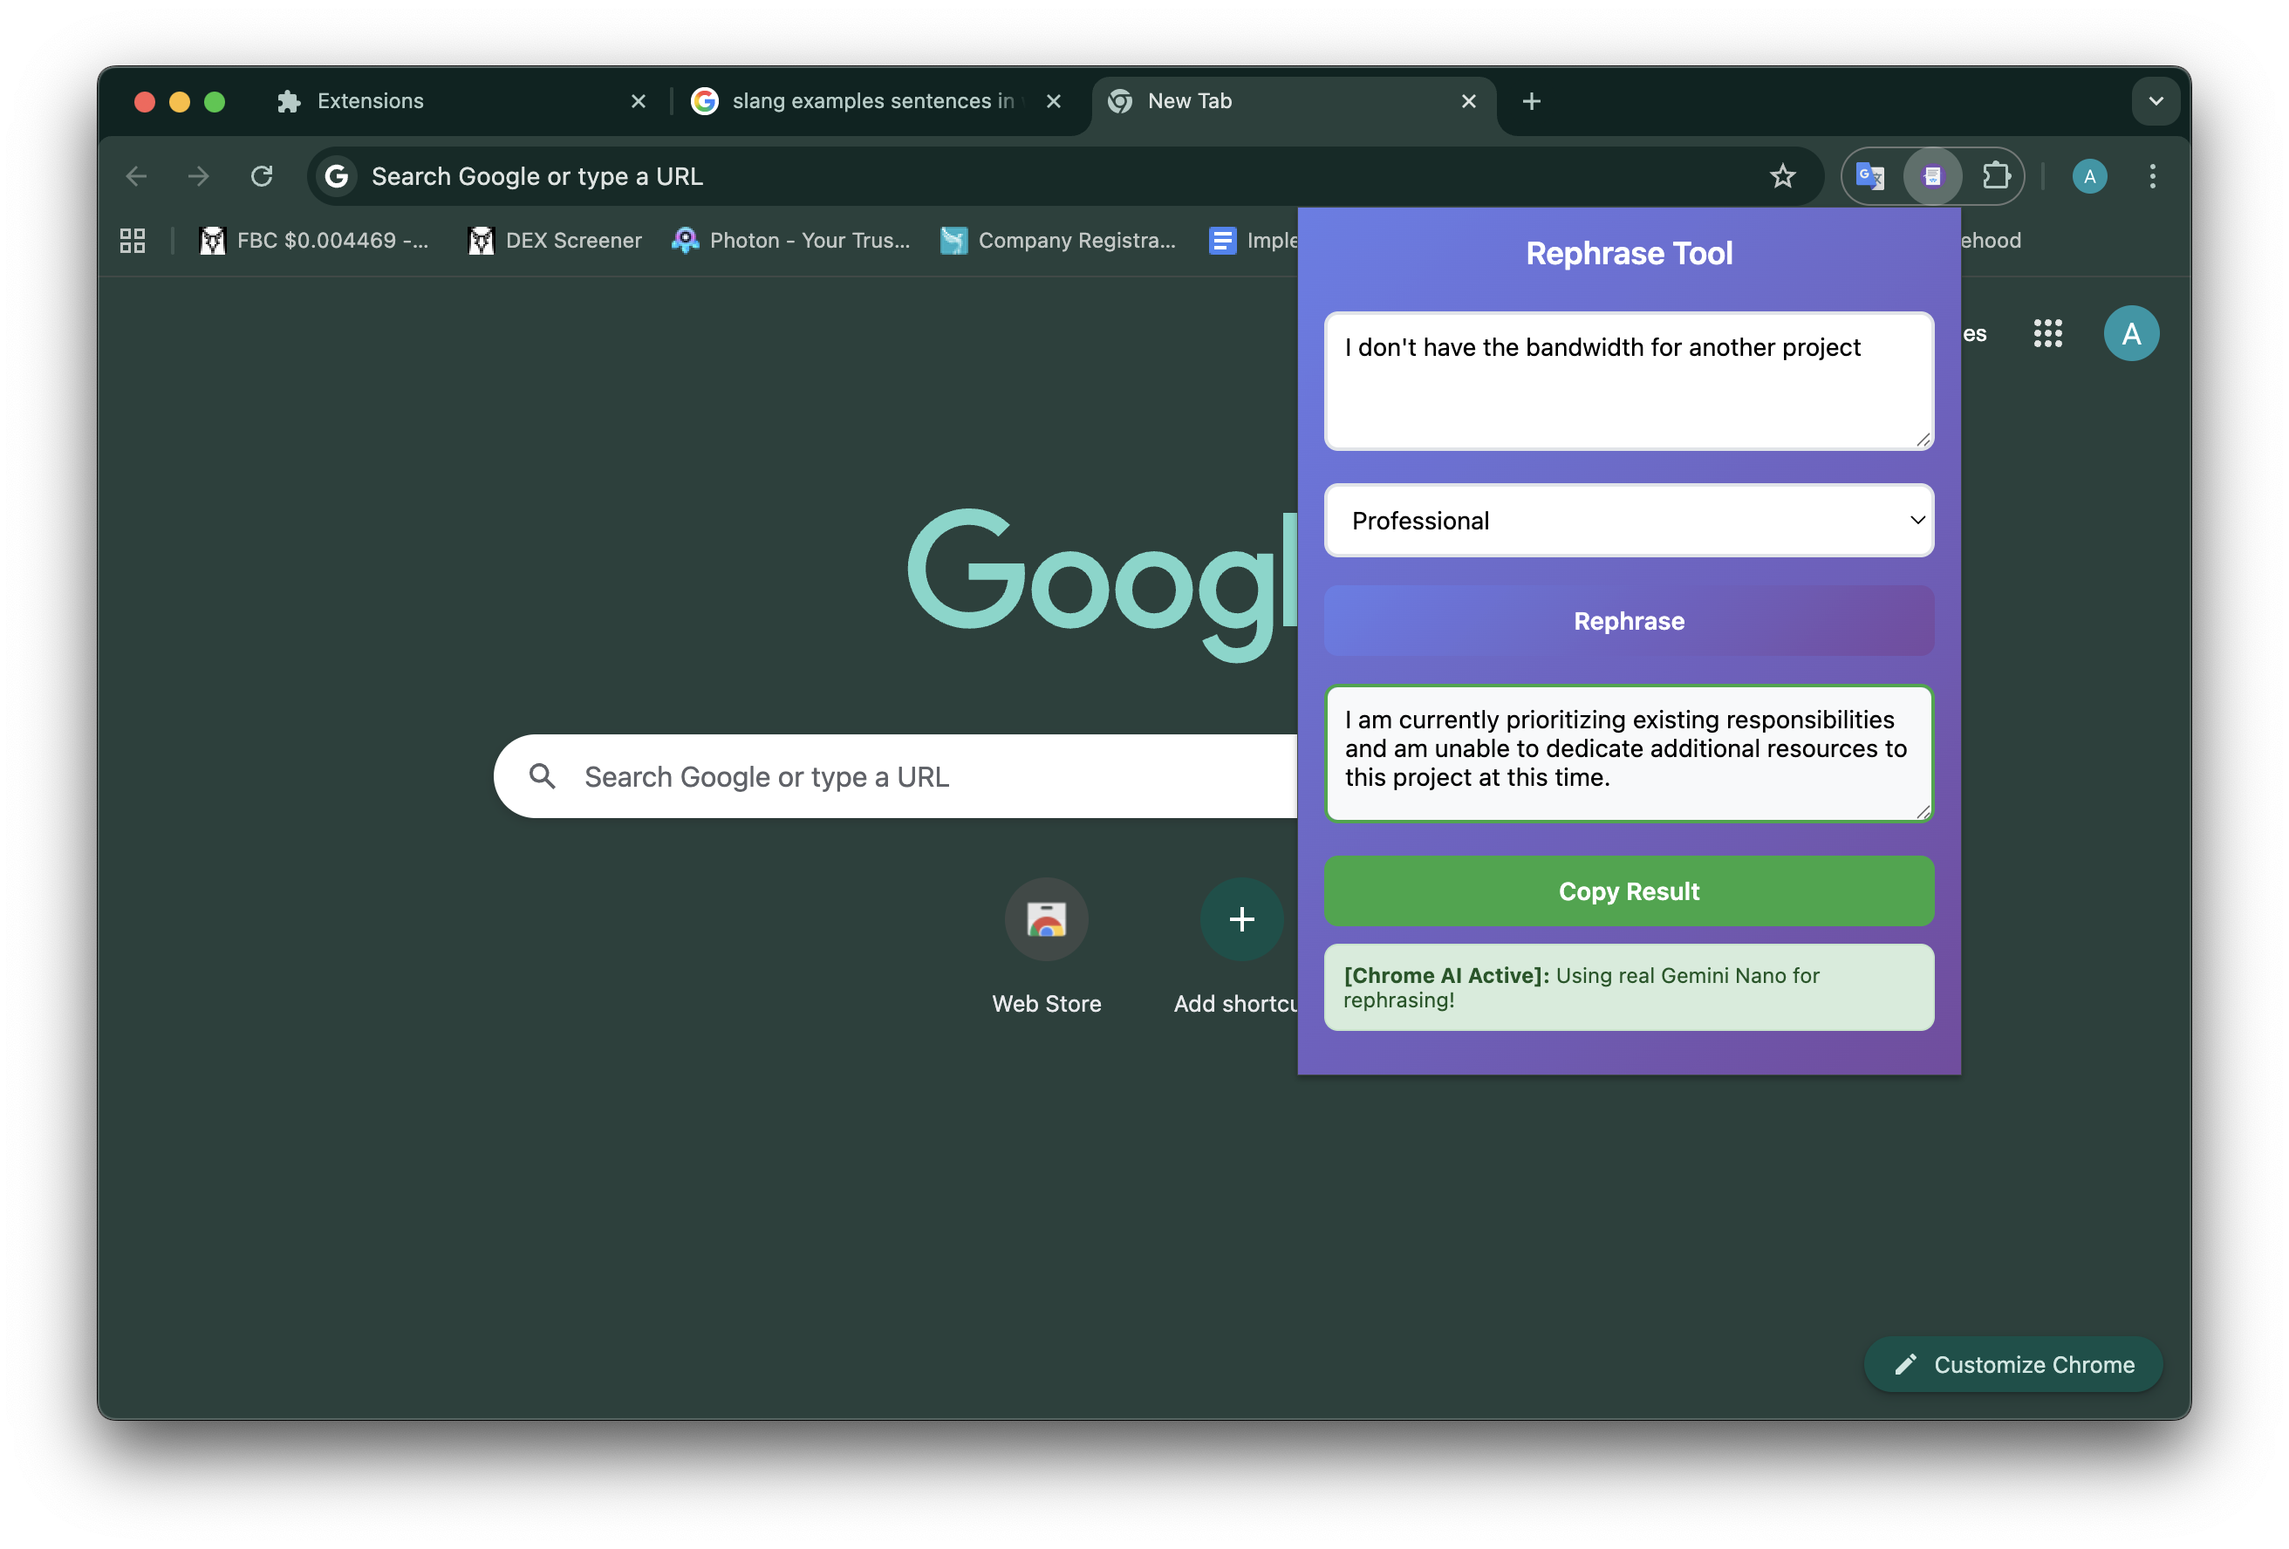The width and height of the screenshot is (2289, 1549).
Task: Click the green Copy Result button
Action: click(1628, 891)
